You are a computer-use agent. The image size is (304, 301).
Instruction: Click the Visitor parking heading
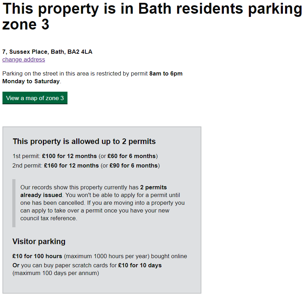39,241
